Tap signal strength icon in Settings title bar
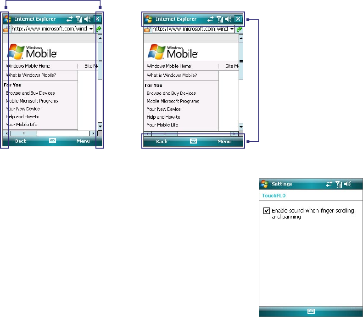Viewport: 363px width, 317px height. (339, 184)
